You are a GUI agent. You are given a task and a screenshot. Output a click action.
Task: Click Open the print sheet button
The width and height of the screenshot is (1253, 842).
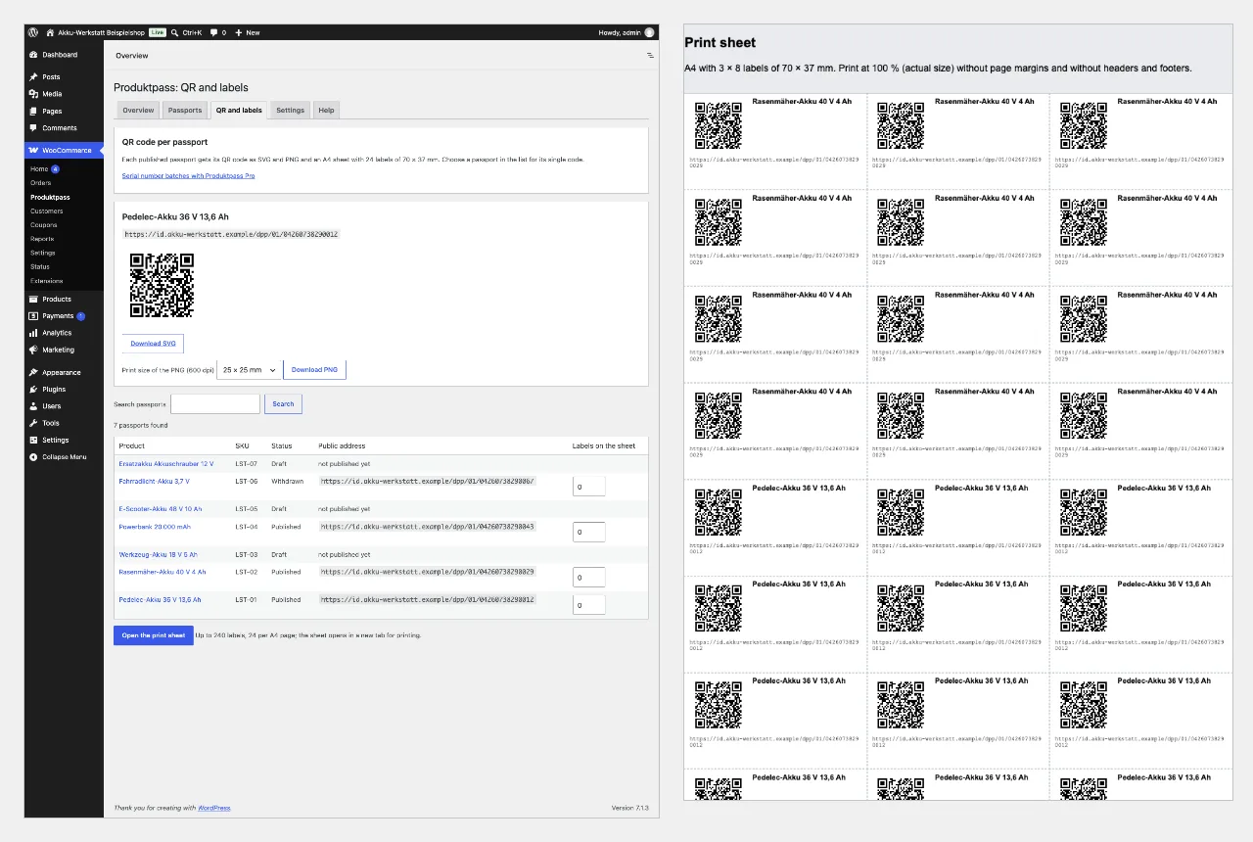(153, 635)
